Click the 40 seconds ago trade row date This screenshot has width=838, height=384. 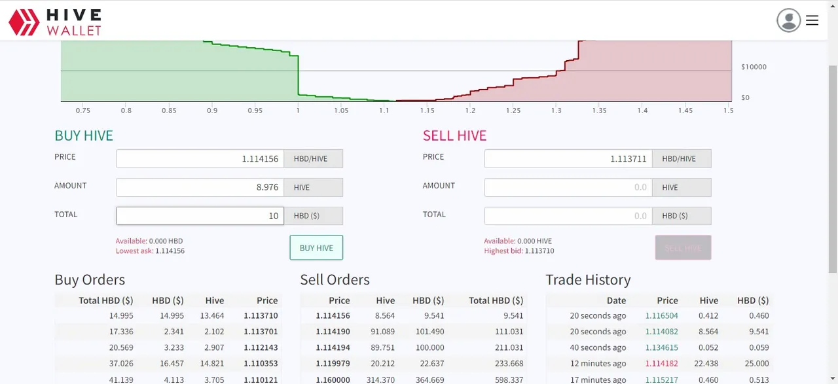[x=598, y=347]
